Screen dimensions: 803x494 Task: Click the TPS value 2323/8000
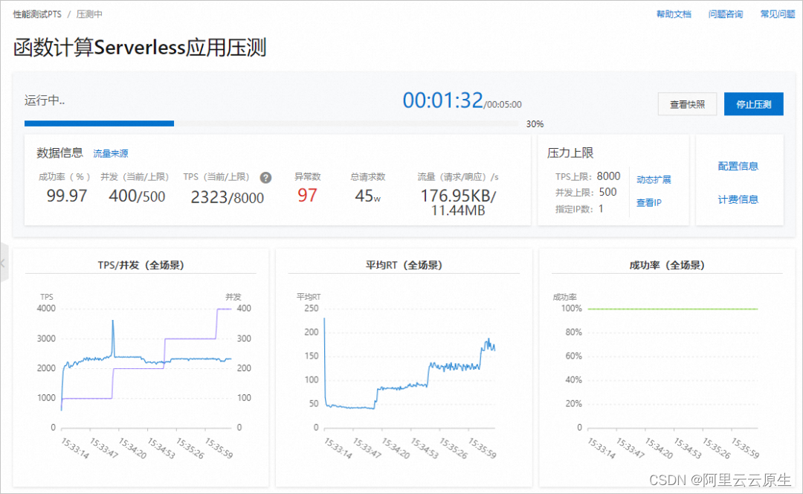[x=228, y=197]
